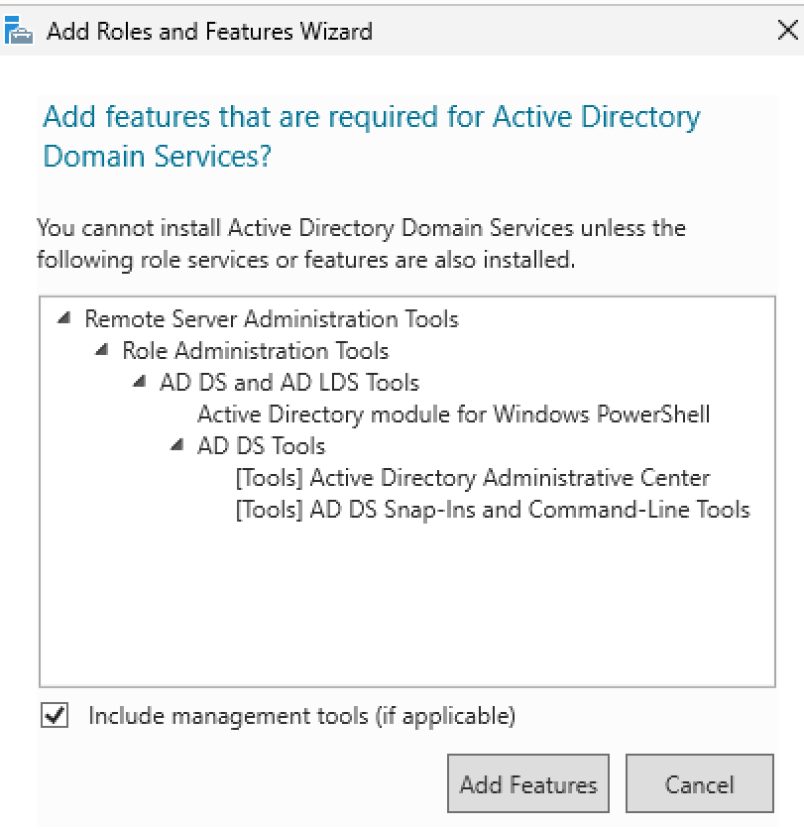Close the Add Roles and Features Wizard dialog
Screen dimensions: 804x831
point(787,30)
